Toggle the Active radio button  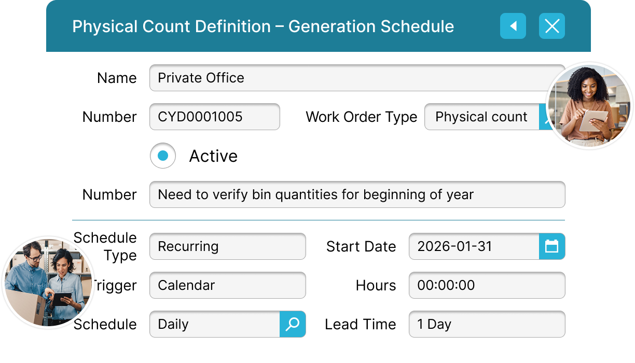coord(163,156)
